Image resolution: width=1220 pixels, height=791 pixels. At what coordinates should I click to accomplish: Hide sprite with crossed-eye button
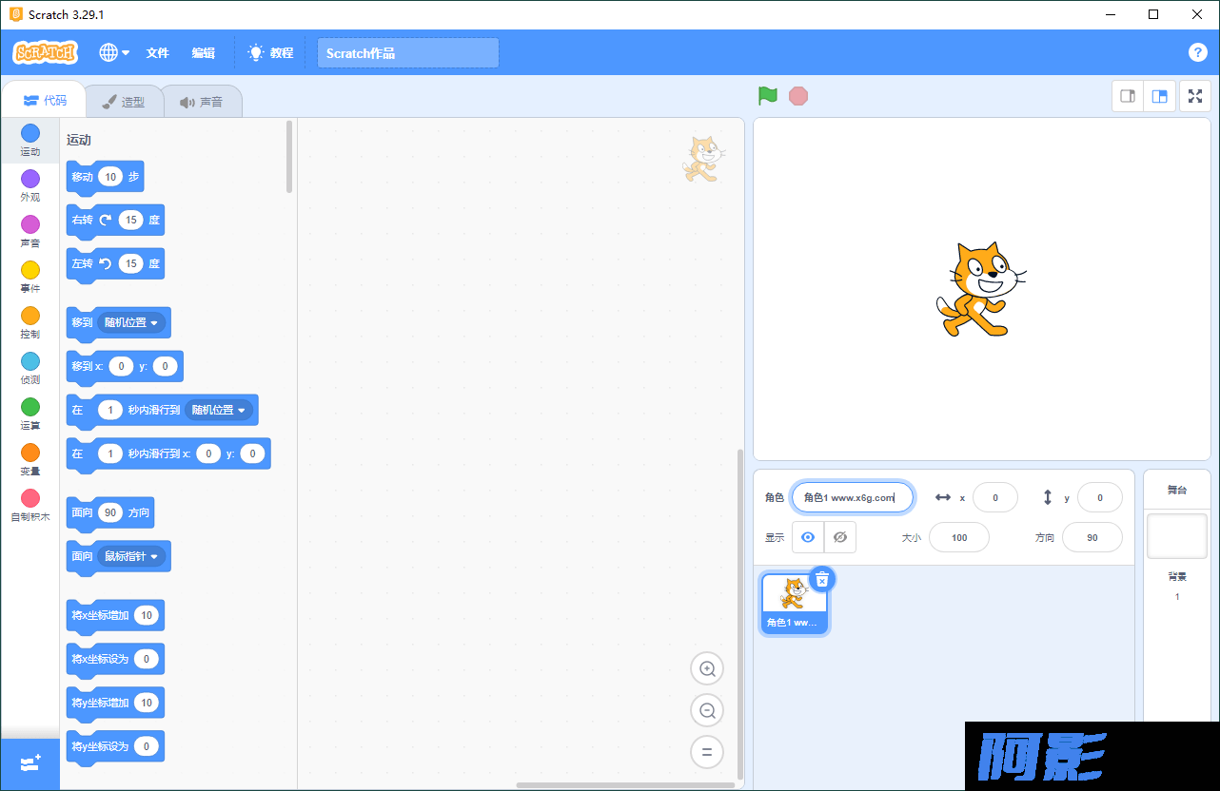point(840,537)
